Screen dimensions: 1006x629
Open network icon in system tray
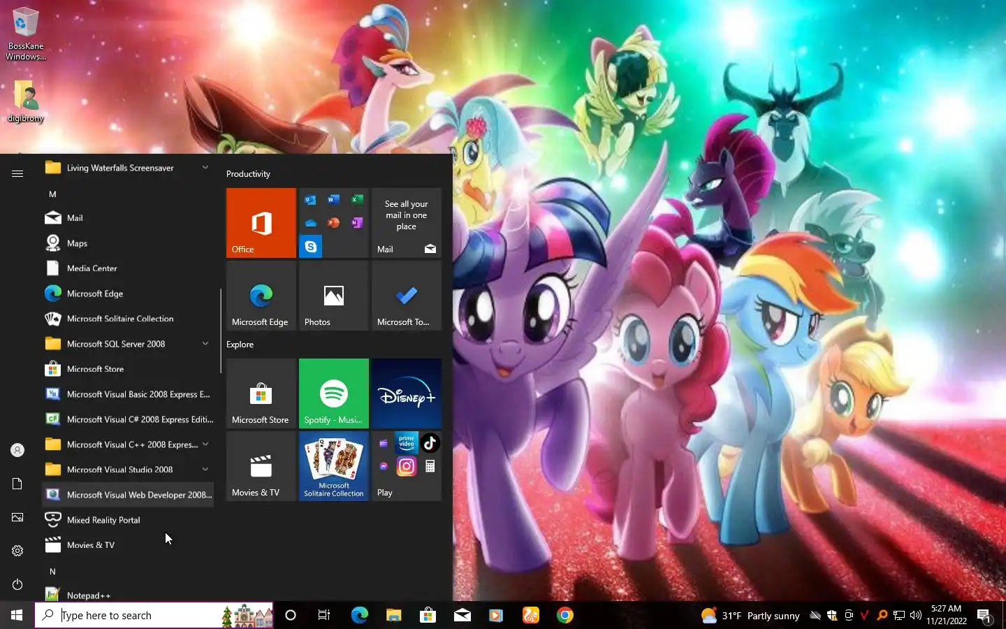(899, 615)
